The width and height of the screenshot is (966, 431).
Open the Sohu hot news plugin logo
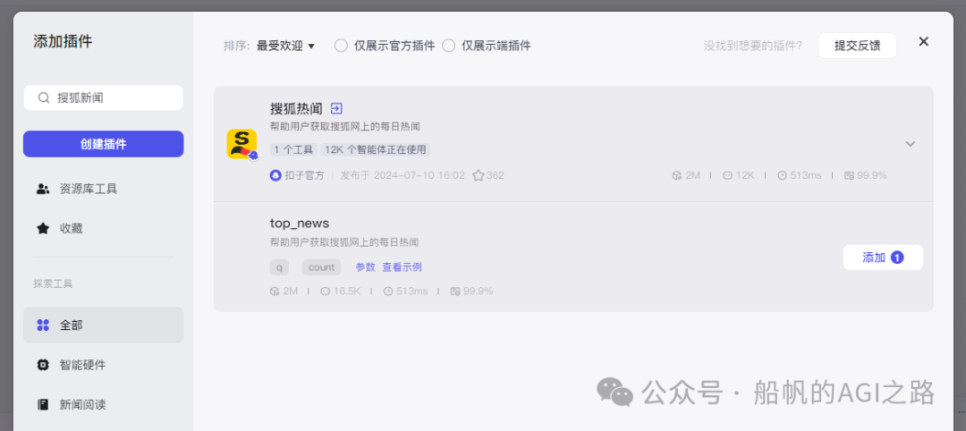(x=242, y=144)
